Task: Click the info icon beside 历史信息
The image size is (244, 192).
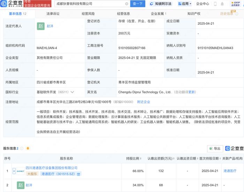Action: pos(237,14)
